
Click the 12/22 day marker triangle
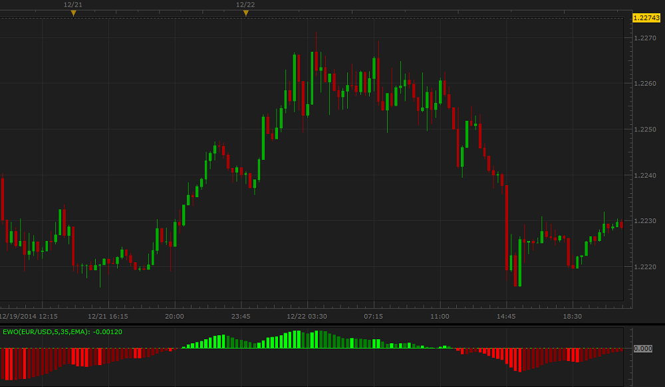246,13
